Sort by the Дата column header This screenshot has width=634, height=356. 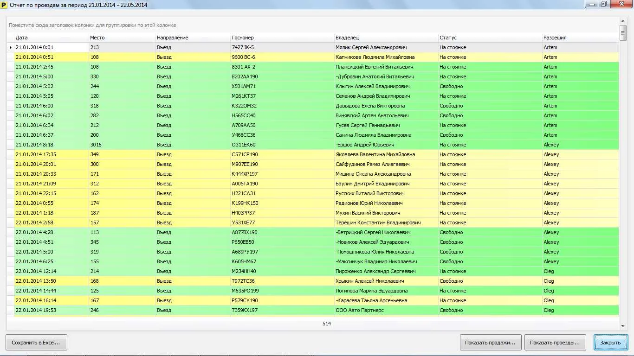[x=51, y=38]
